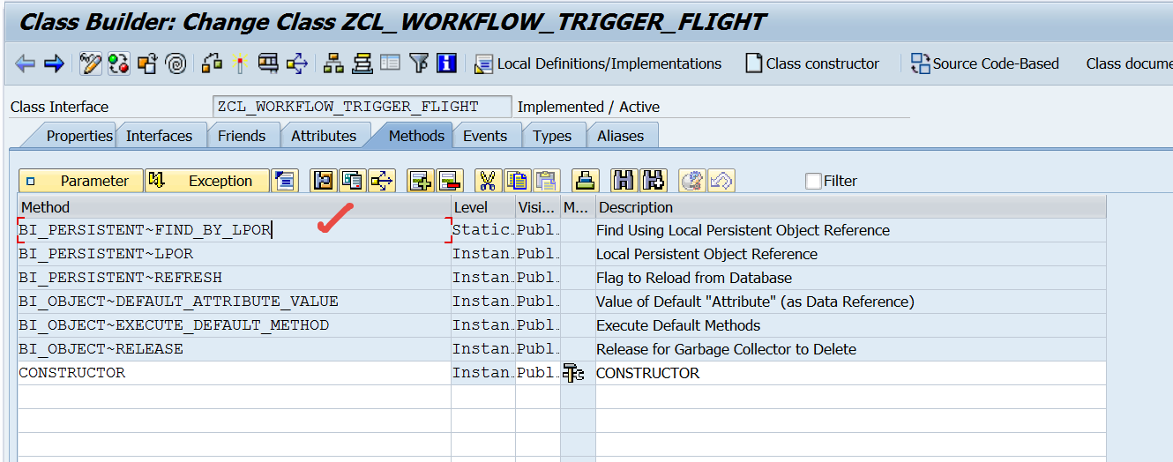Toggle Display/Change mode pencil icon

click(92, 63)
